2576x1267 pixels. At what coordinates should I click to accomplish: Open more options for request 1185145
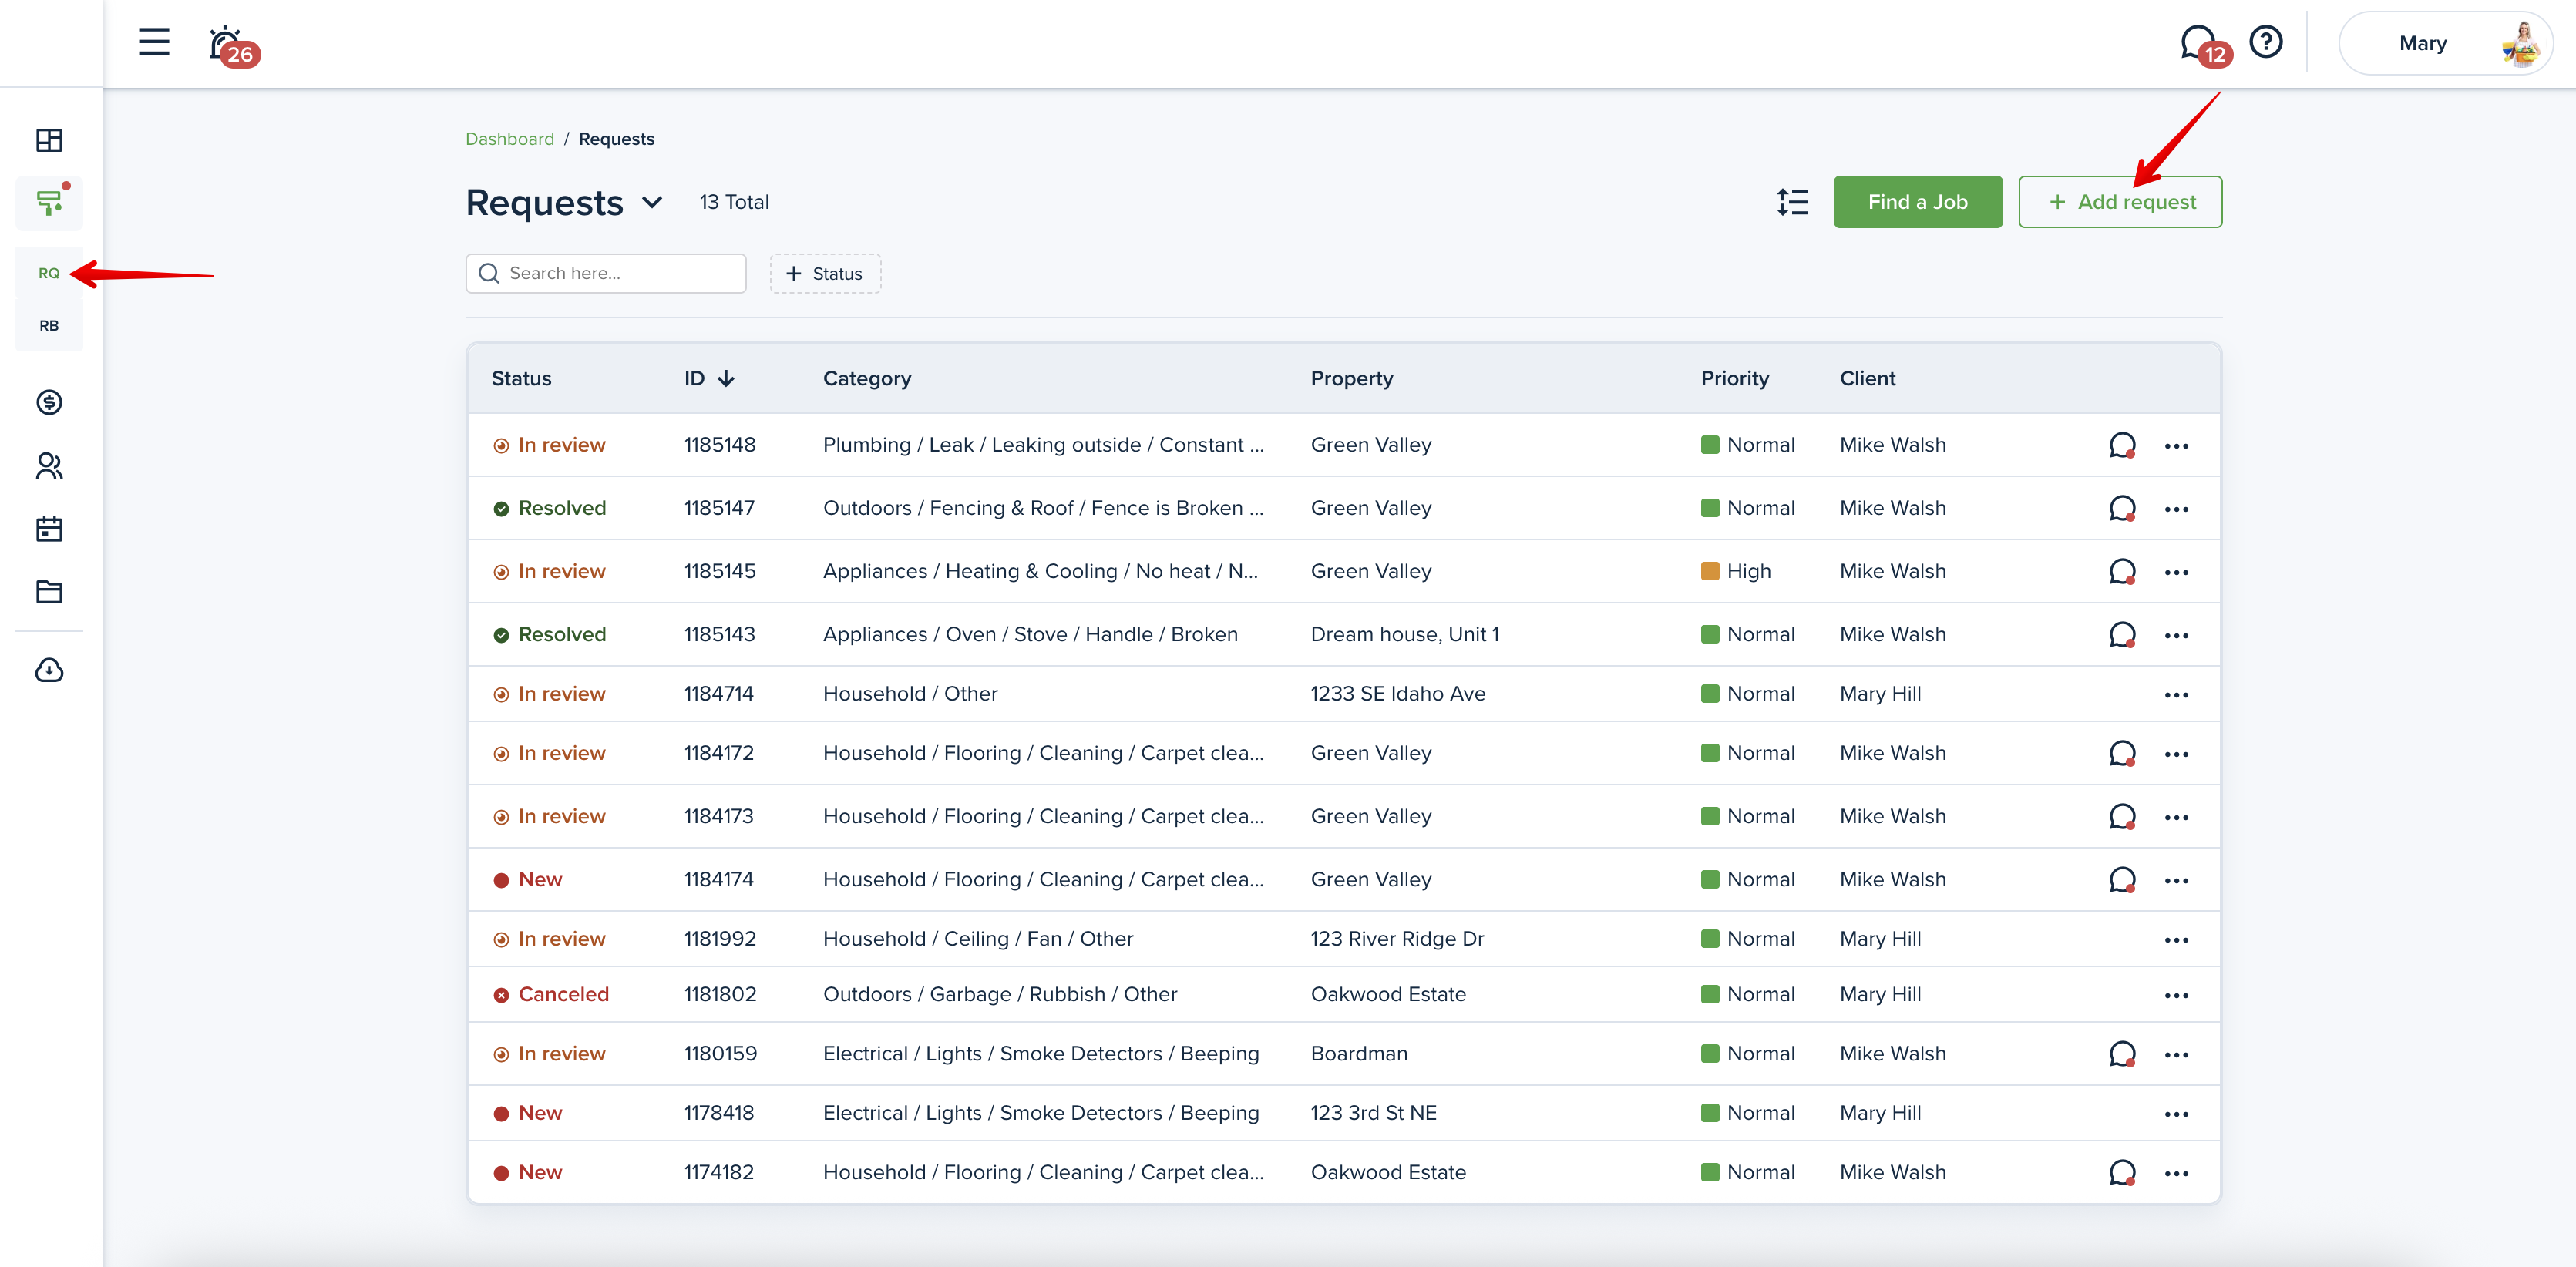click(2176, 572)
